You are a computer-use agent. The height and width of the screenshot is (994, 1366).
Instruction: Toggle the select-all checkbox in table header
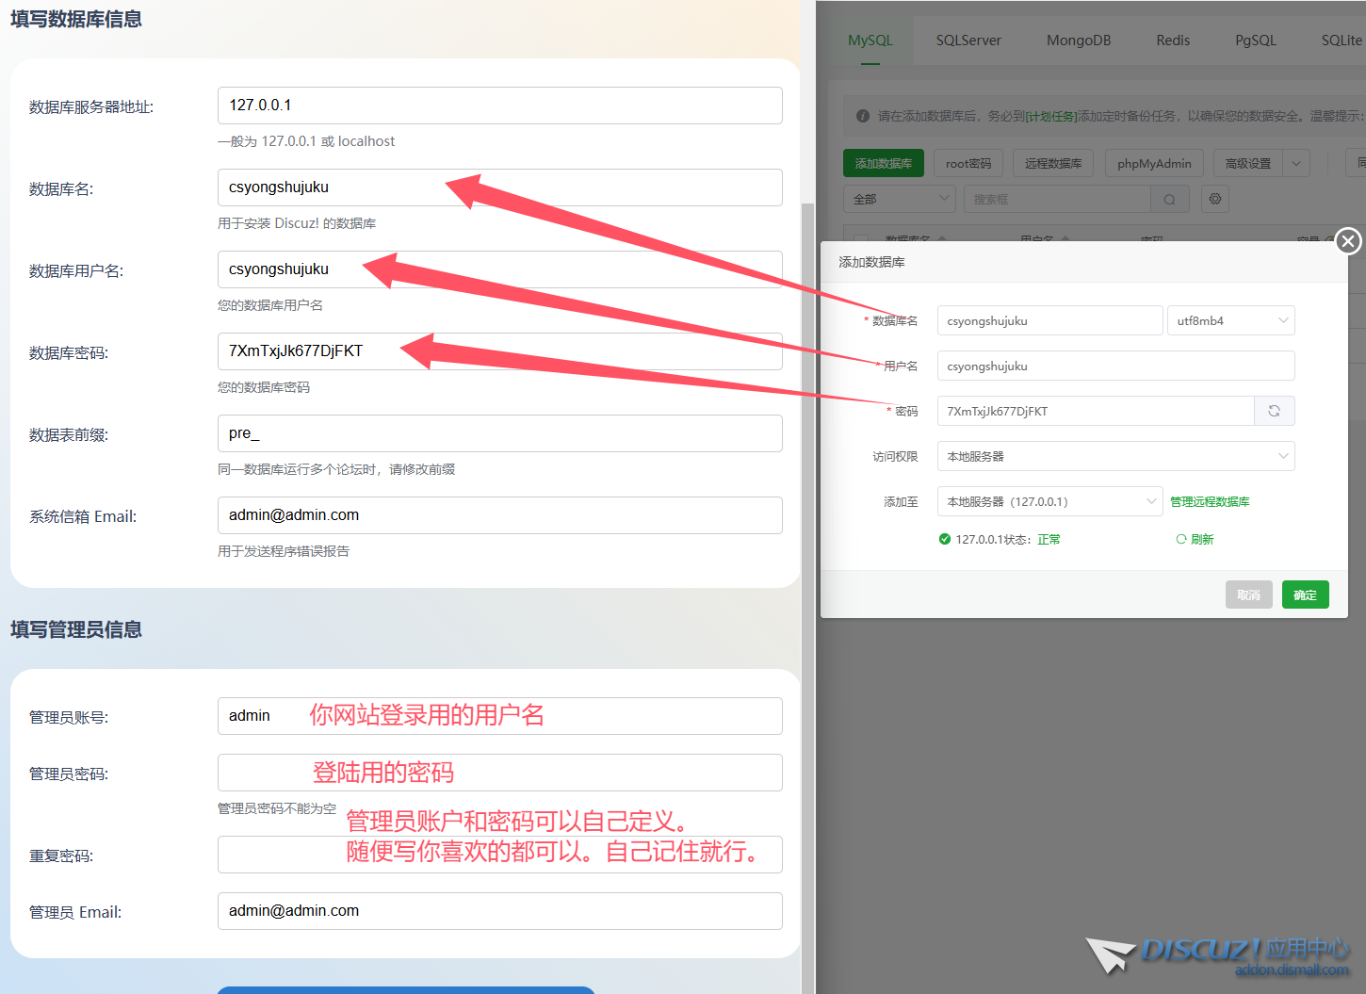coord(860,237)
